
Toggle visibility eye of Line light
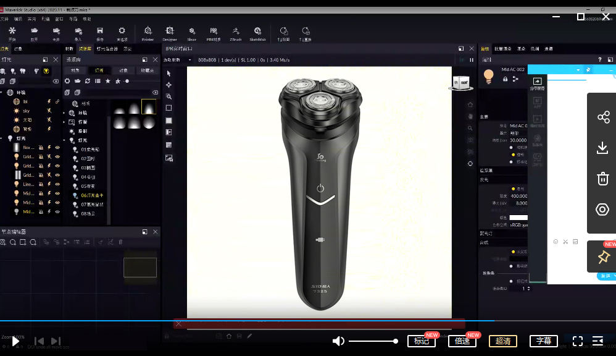coord(57,184)
